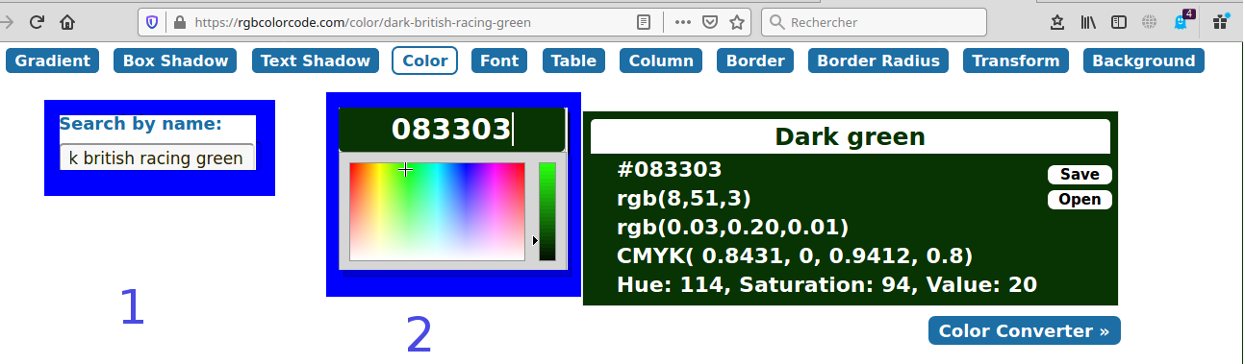Open page actions three-dots menu
Viewport: 1245px width, 364px height.
click(x=683, y=21)
